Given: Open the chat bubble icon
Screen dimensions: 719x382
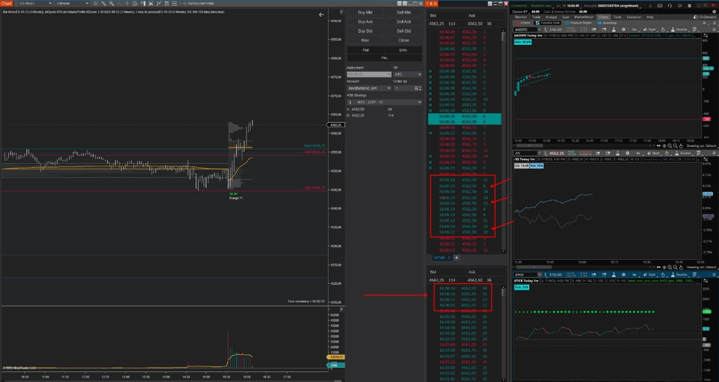Looking at the screenshot, I should [680, 6].
